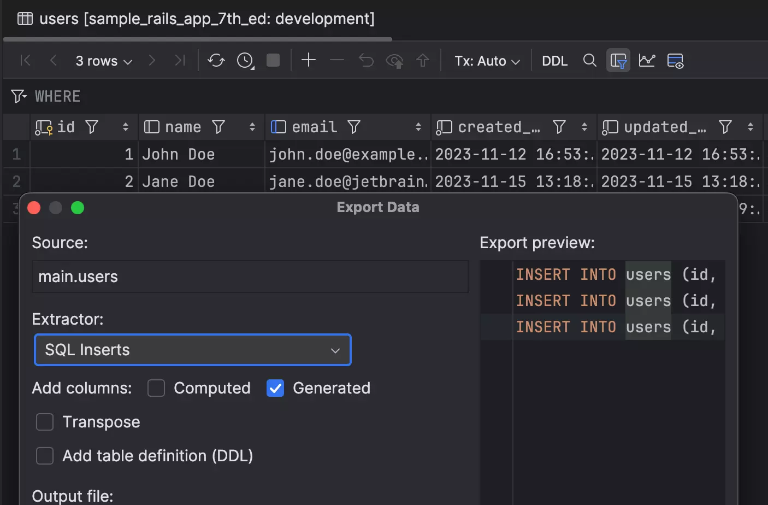Open the search magnifier in toolbar
Viewport: 768px width, 505px height.
tap(589, 60)
